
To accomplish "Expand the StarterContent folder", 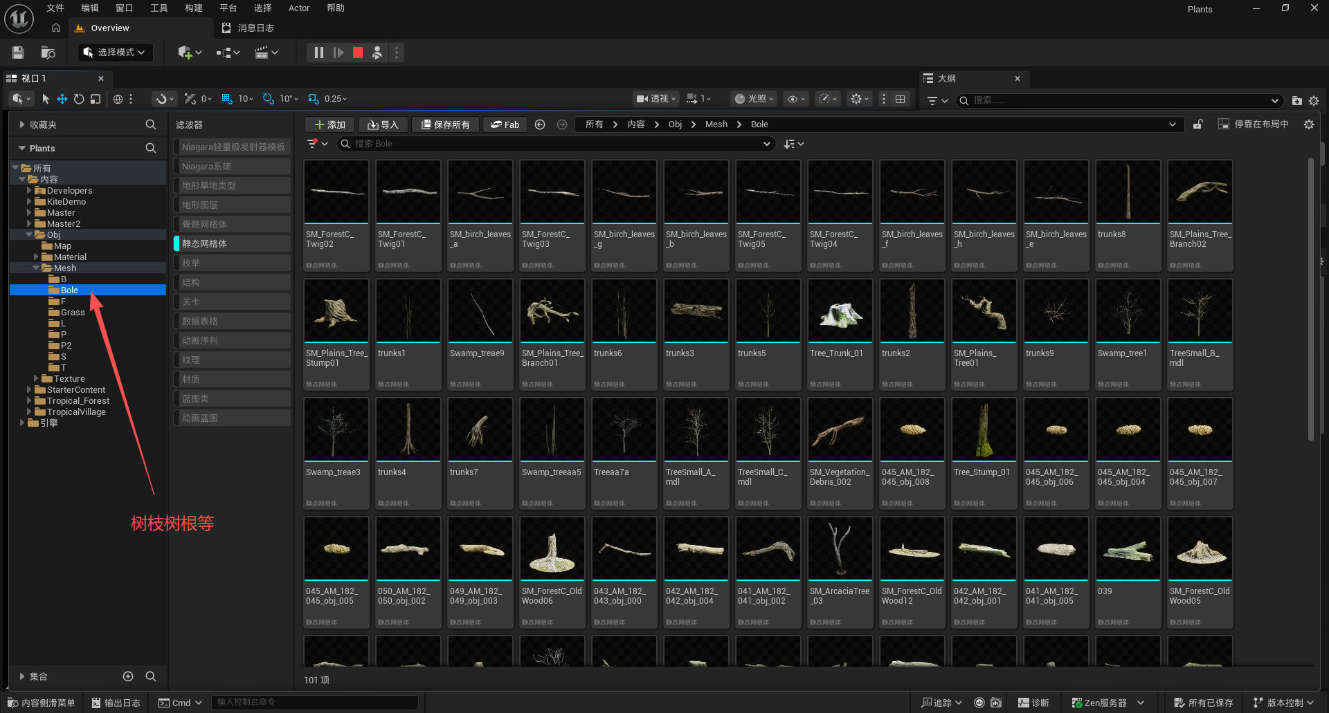I will [x=29, y=389].
